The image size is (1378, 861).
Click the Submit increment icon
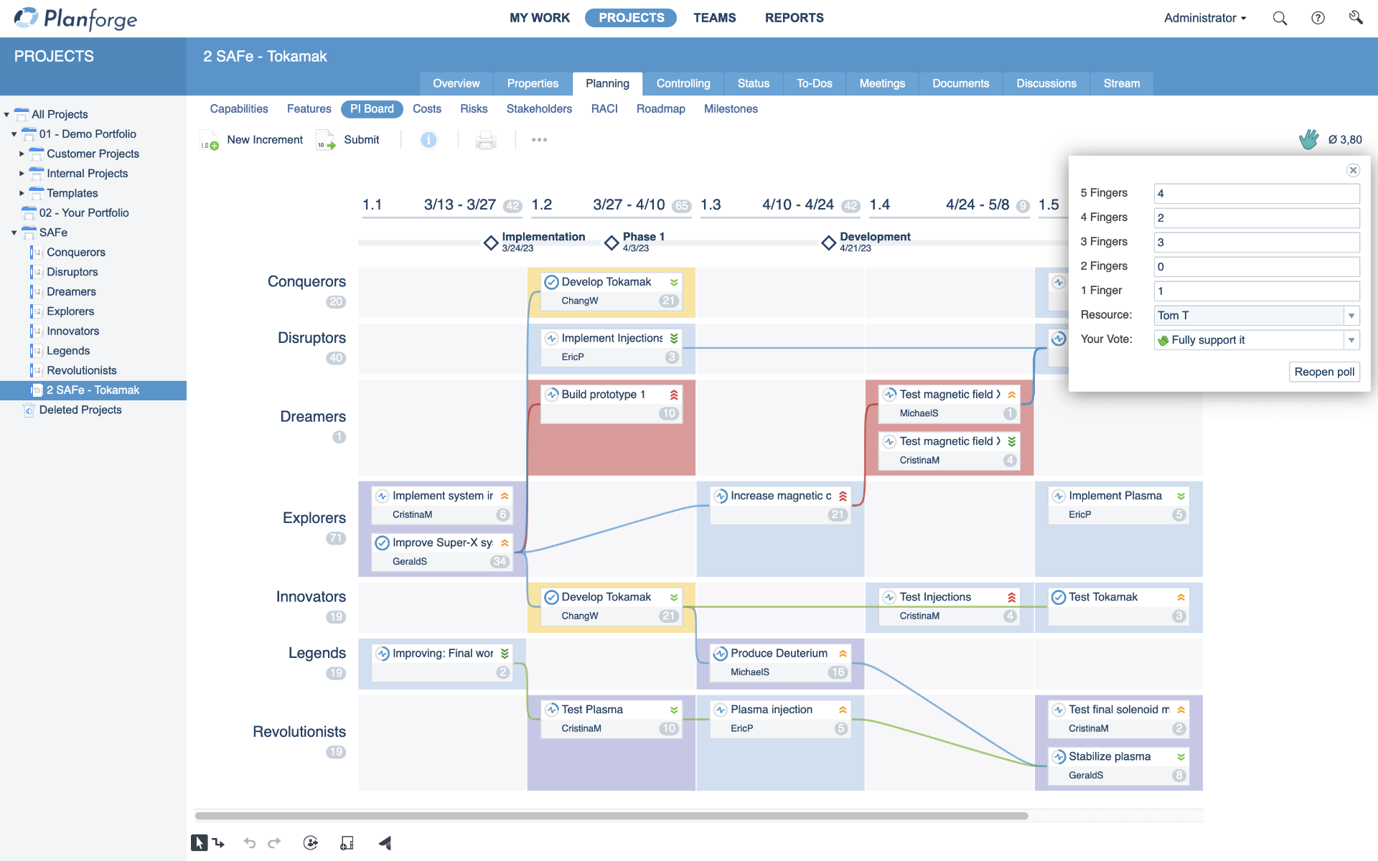[x=326, y=140]
